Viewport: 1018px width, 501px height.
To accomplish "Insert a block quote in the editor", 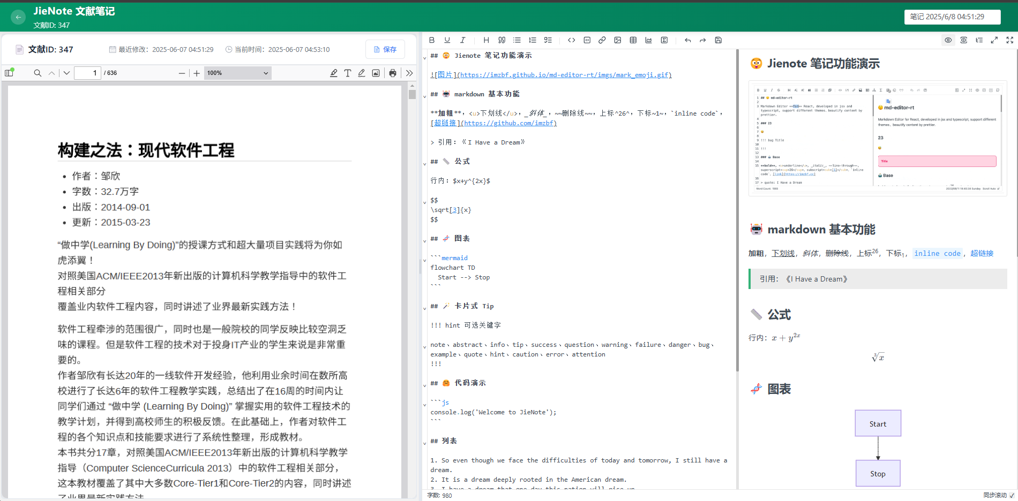I will (502, 40).
